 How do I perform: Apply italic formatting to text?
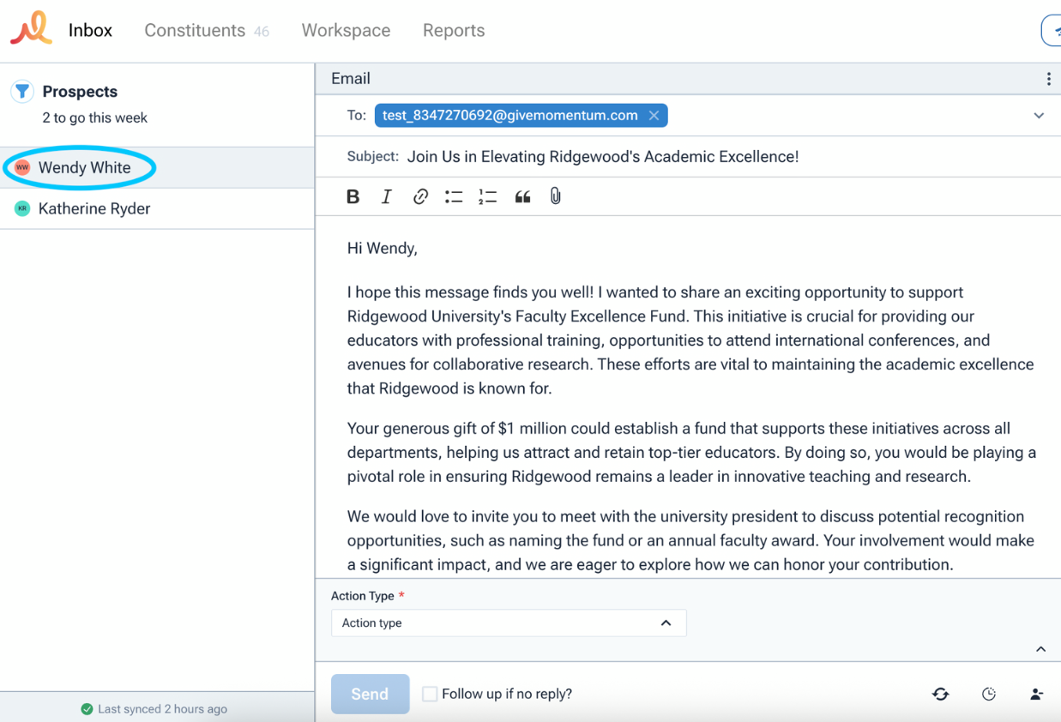click(x=386, y=197)
